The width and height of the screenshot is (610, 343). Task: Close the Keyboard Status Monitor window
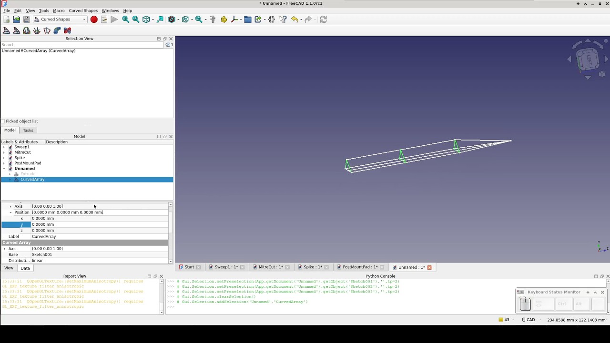602,293
